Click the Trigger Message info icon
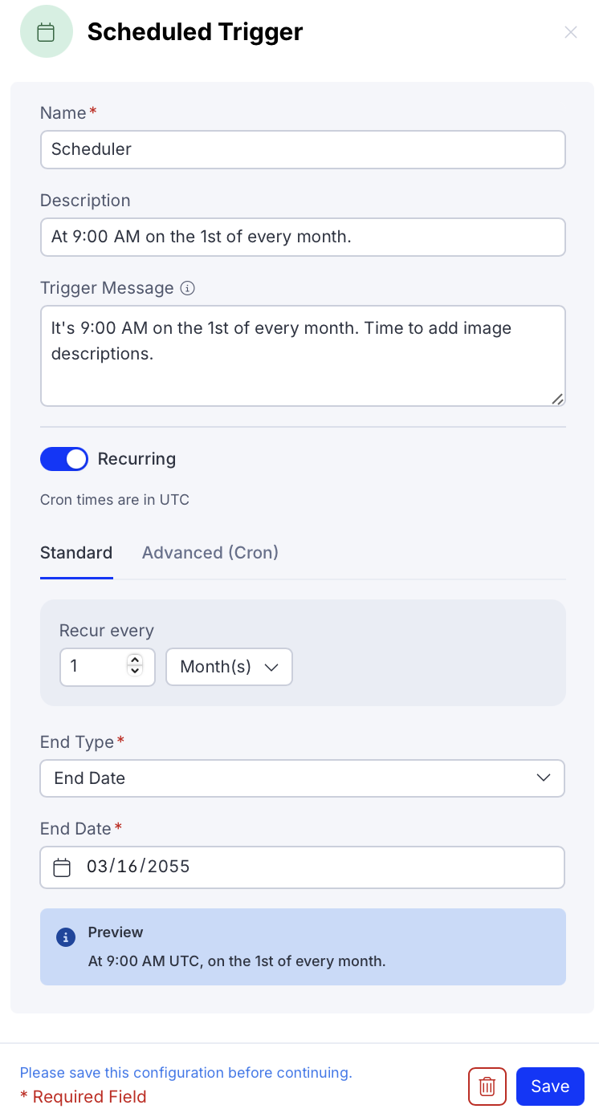599x1117 pixels. pos(188,288)
